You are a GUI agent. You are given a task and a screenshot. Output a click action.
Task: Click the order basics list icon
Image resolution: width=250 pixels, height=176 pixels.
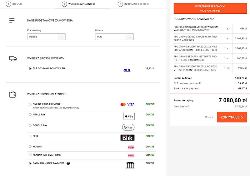[12, 20]
